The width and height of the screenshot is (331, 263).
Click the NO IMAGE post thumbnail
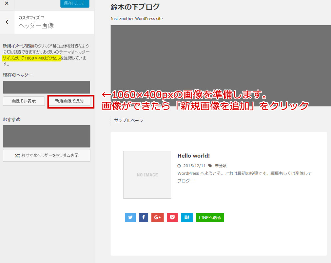click(147, 175)
